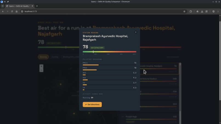Image resolution: width=221 pixels, height=124 pixels.
Task: Go back in browser history
Action: pyautogui.click(x=3, y=11)
